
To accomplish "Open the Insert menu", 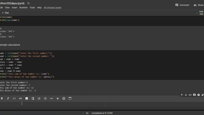I will point(14,8).
